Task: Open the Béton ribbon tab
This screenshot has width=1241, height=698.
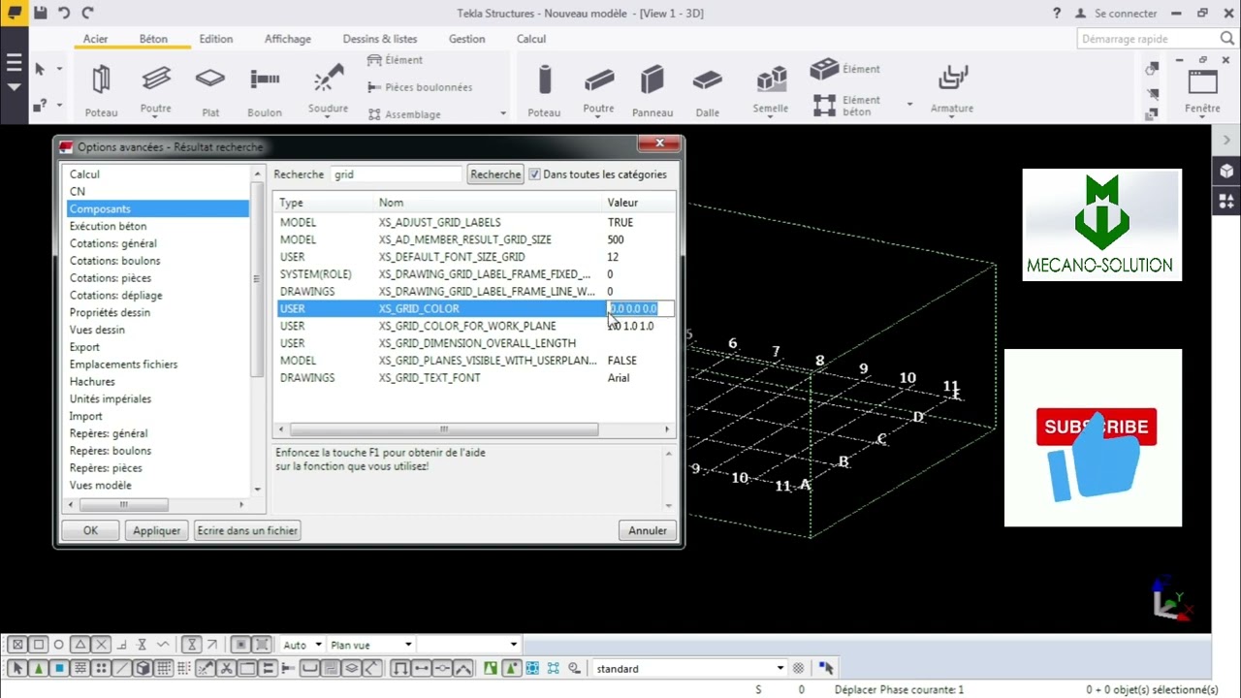Action: point(153,39)
